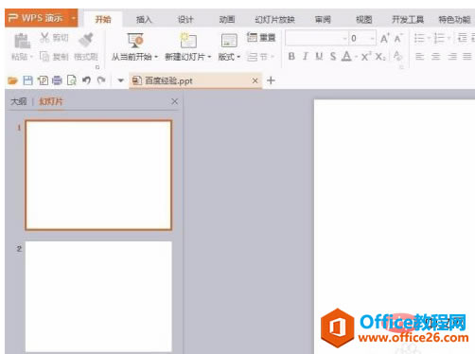Click the Paste clipboard icon
This screenshot has width=475, height=354.
pos(23,41)
